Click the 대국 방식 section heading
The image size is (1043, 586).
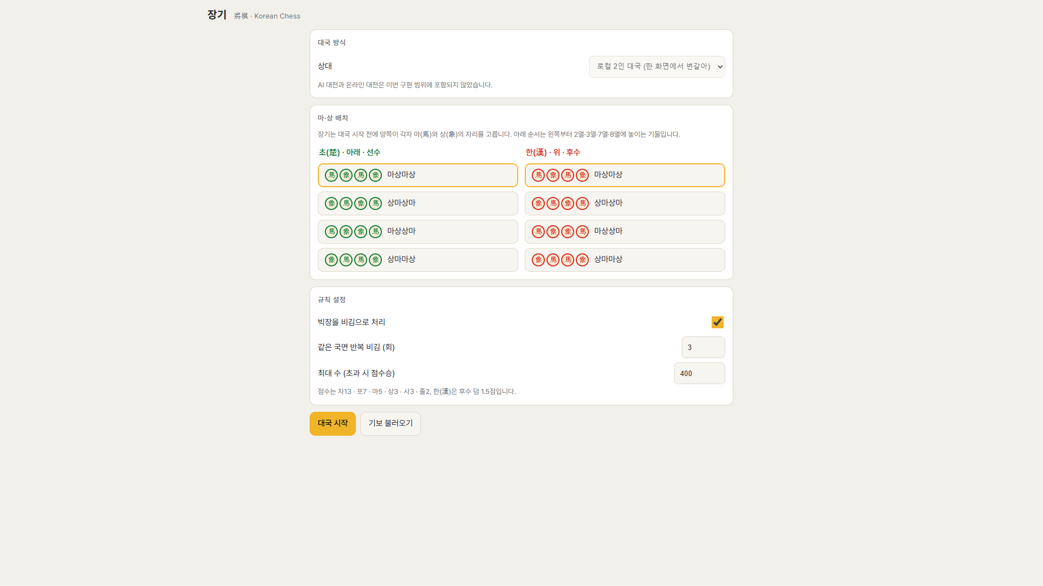[331, 42]
